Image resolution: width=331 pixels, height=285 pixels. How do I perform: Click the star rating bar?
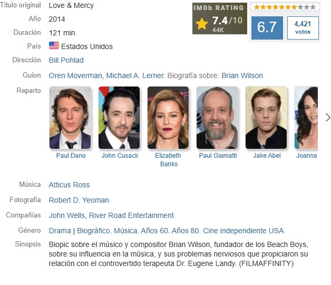(x=285, y=7)
